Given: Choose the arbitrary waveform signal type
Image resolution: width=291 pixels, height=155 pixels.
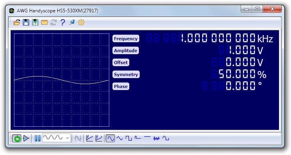Looking at the screenshot, I should 166,138.
